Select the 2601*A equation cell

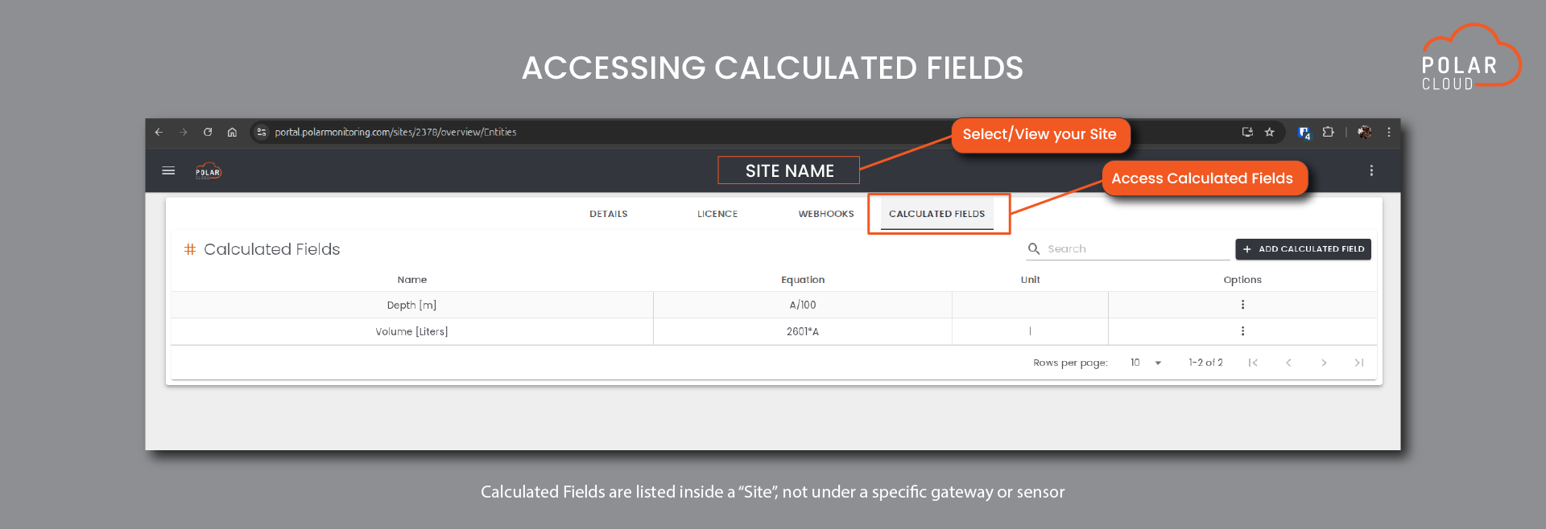(x=803, y=331)
